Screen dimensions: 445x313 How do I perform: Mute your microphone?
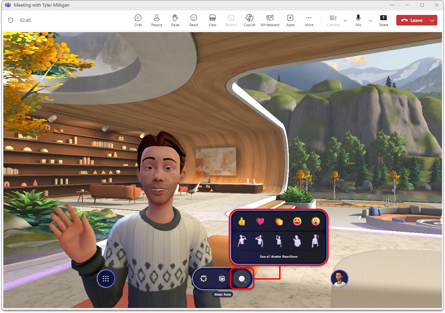(x=358, y=20)
